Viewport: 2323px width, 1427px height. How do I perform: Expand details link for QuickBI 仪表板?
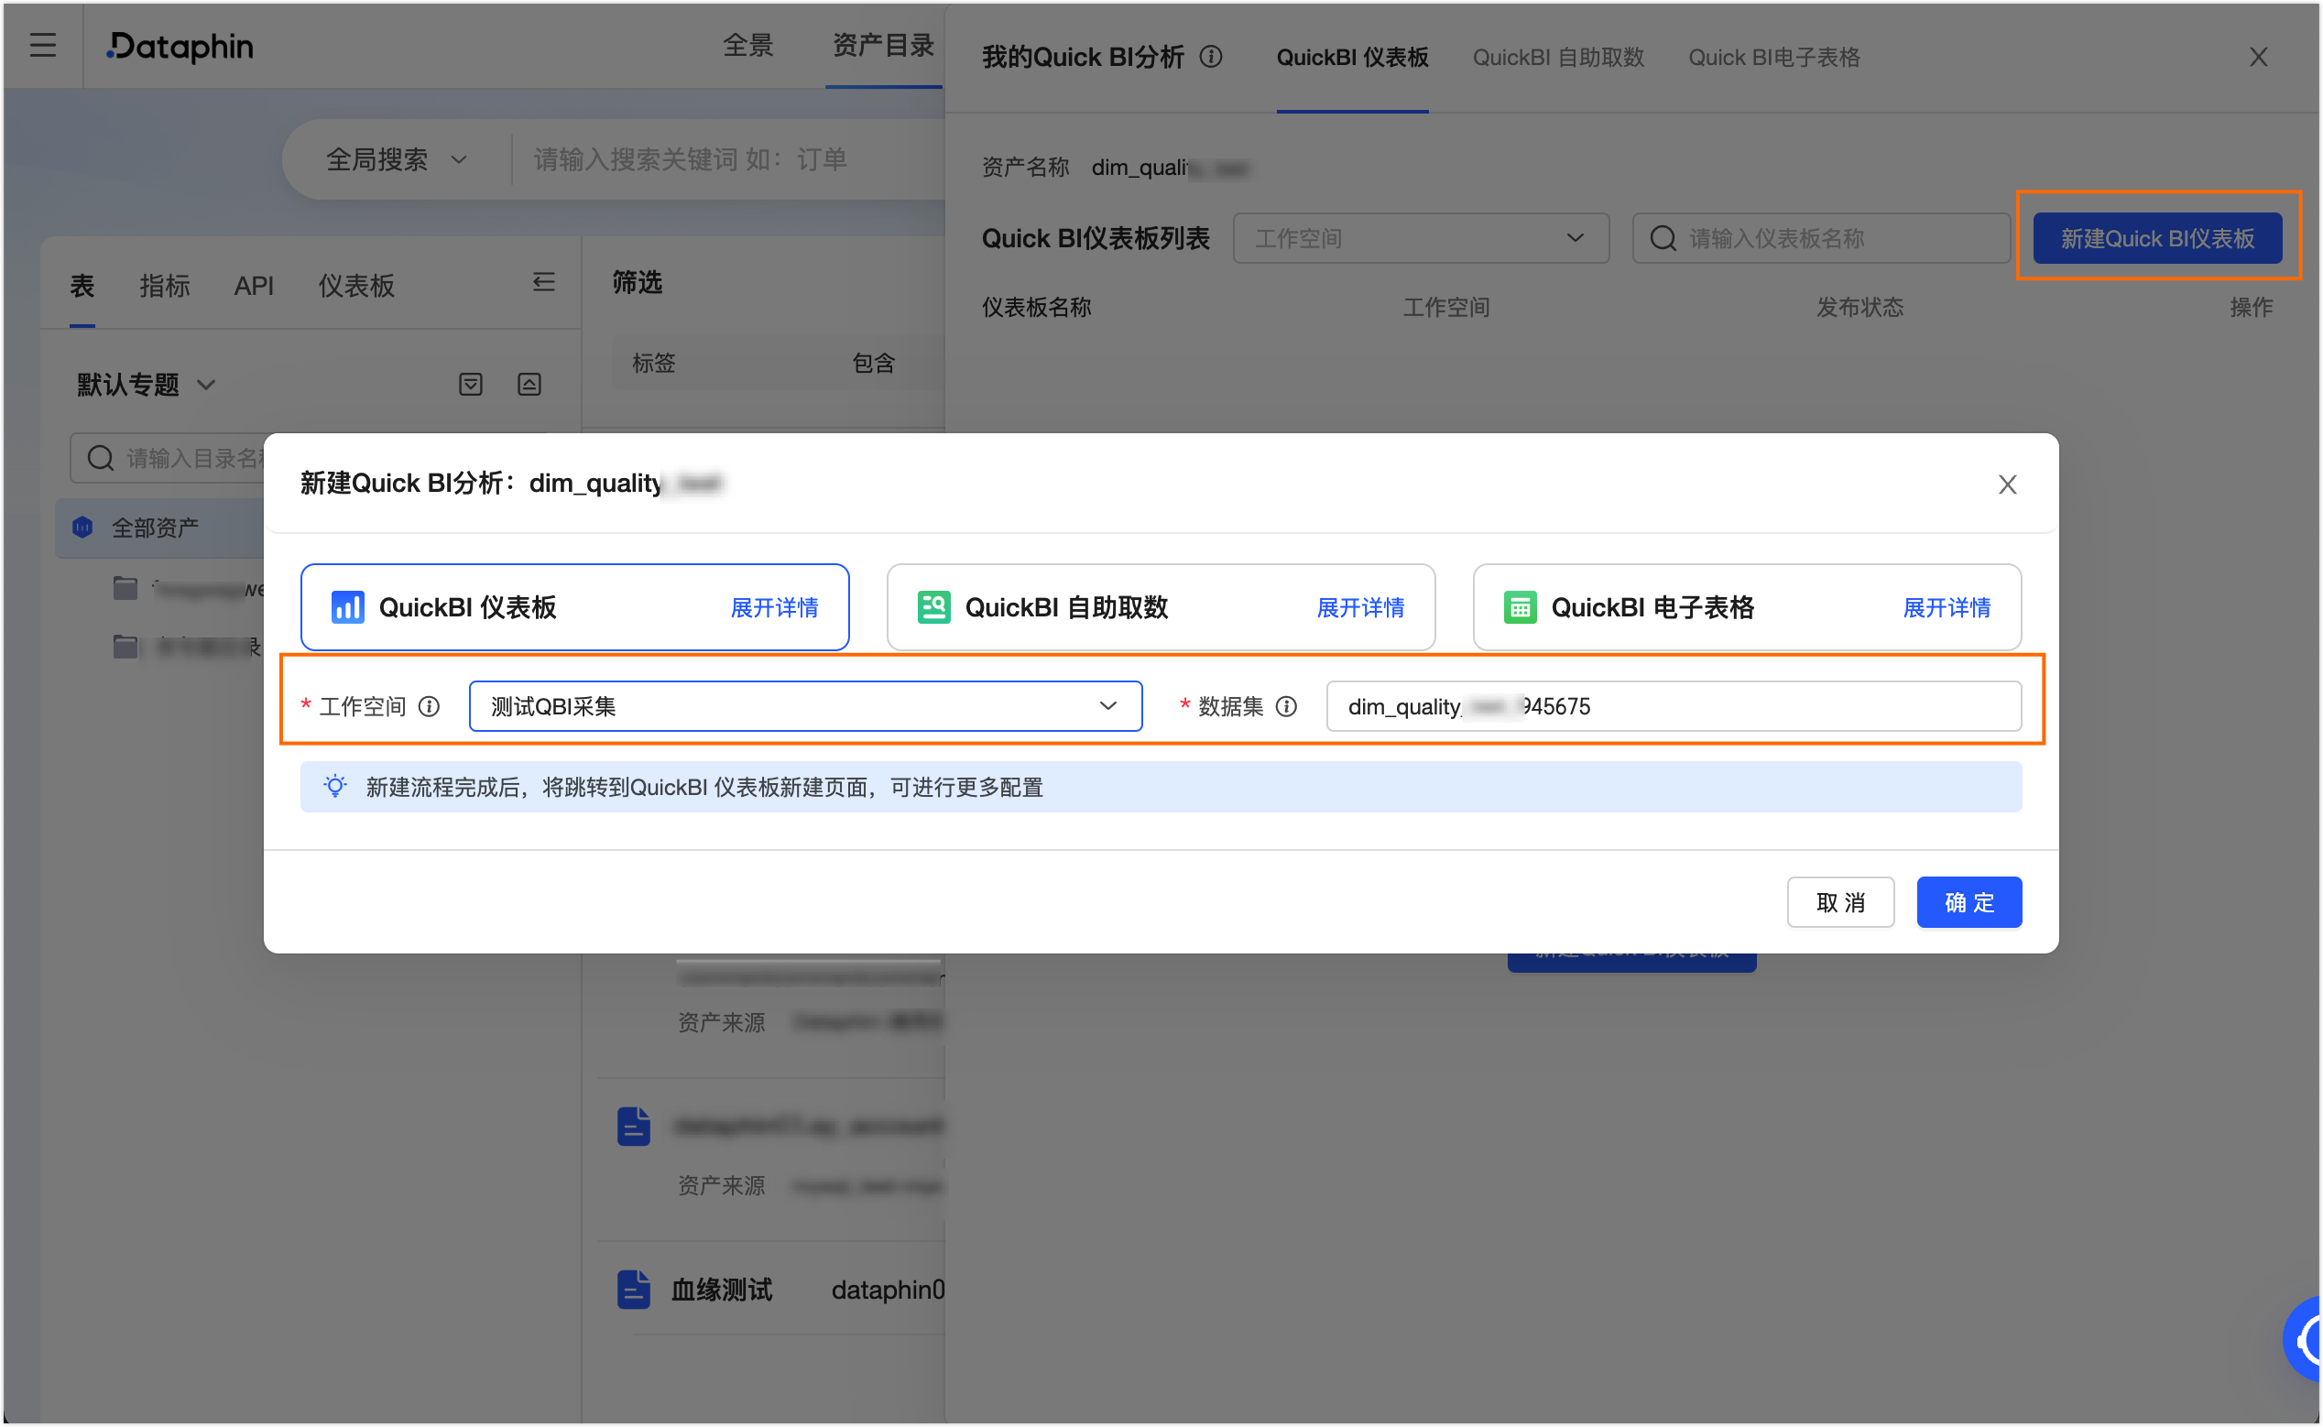774,608
